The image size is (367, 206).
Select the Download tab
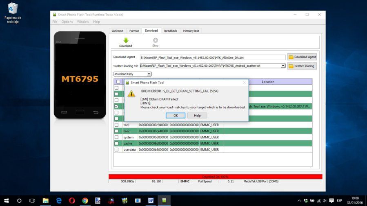coord(151,31)
